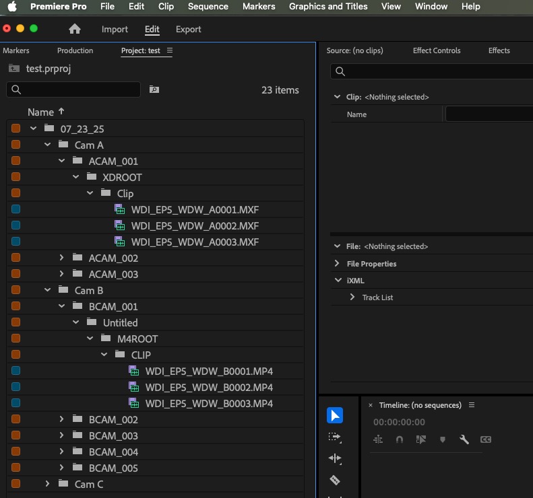533x498 pixels.
Task: Open the Window menu
Action: [x=431, y=7]
